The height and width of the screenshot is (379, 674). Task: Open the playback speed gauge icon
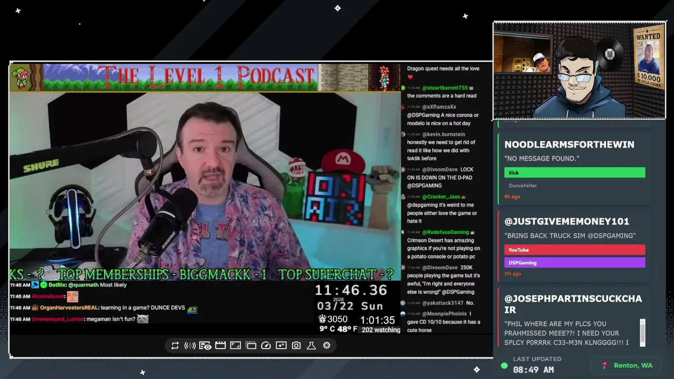266,345
